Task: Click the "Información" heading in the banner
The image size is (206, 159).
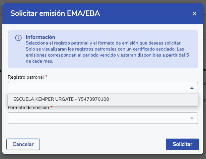Action: [x=40, y=37]
